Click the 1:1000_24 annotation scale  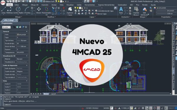(125, 108)
